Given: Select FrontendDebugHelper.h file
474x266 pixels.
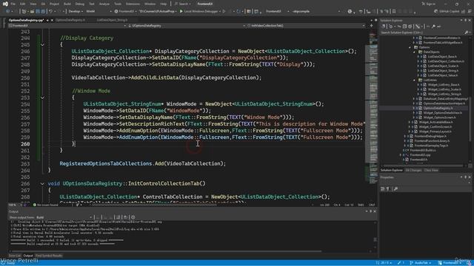Looking at the screenshot, I should (x=430, y=136).
